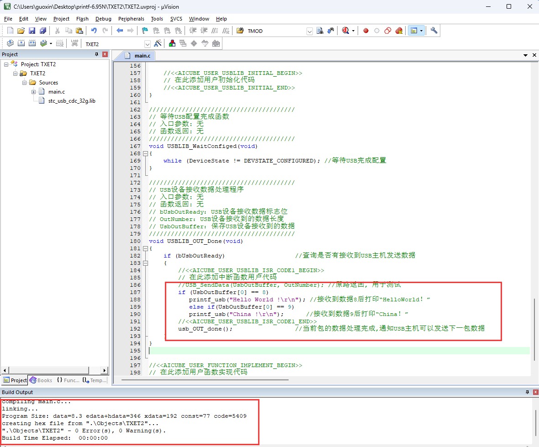Open the File menu
Screen dimensions: 539x447
[x=8, y=19]
